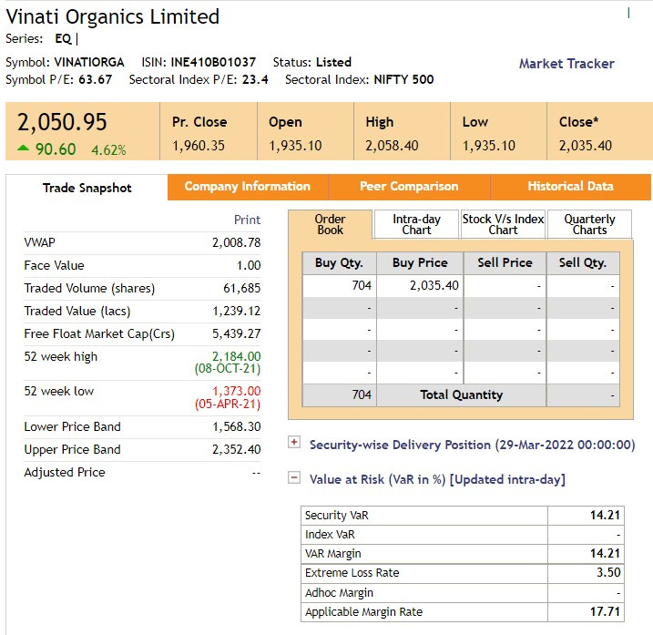Click the Buy Price cell 2,035.40
This screenshot has width=653, height=635.
(434, 285)
